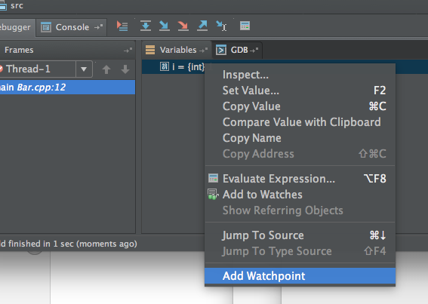
Task: Choose Jump To Source
Action: [x=300, y=235]
